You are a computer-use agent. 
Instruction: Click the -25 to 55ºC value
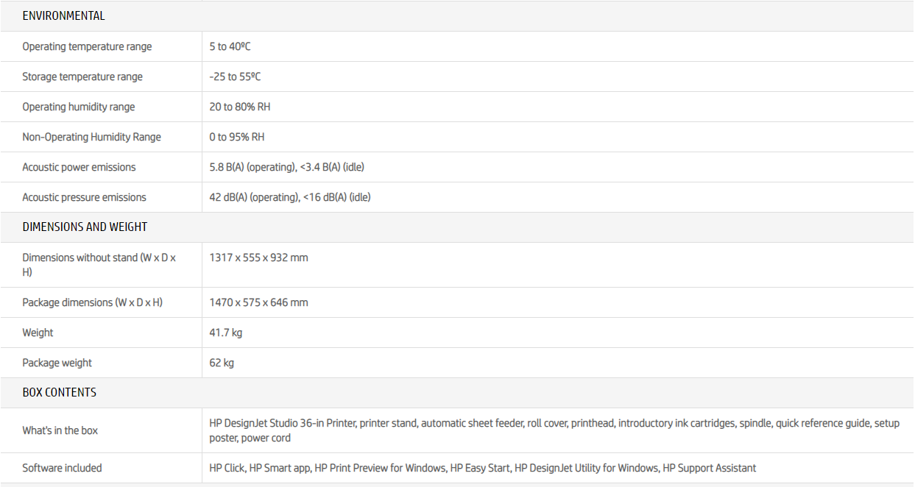click(235, 77)
